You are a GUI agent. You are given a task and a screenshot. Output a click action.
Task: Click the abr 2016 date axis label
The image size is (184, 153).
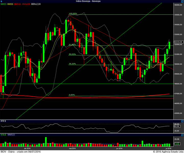[x=27, y=148]
